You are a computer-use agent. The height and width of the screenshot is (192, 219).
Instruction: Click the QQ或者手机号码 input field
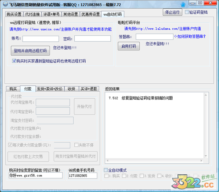(x=83, y=176)
